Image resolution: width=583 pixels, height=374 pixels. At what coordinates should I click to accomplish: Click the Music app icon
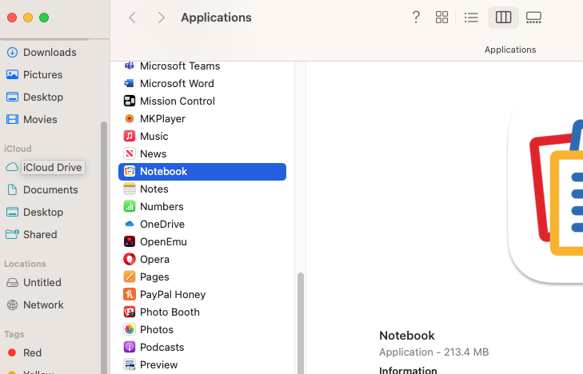coord(130,136)
